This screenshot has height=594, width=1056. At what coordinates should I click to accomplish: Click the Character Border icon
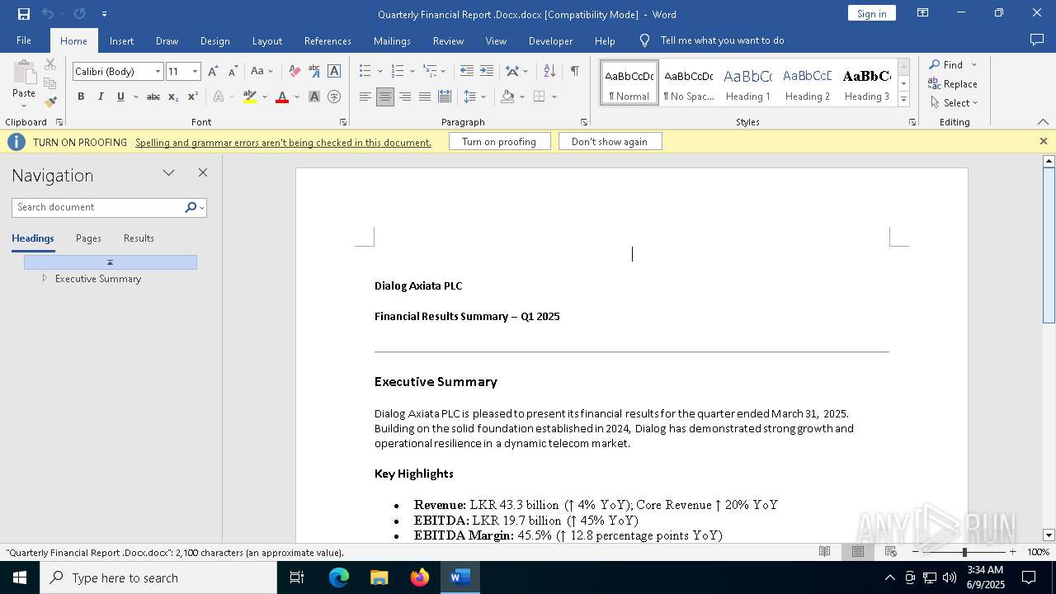click(334, 72)
